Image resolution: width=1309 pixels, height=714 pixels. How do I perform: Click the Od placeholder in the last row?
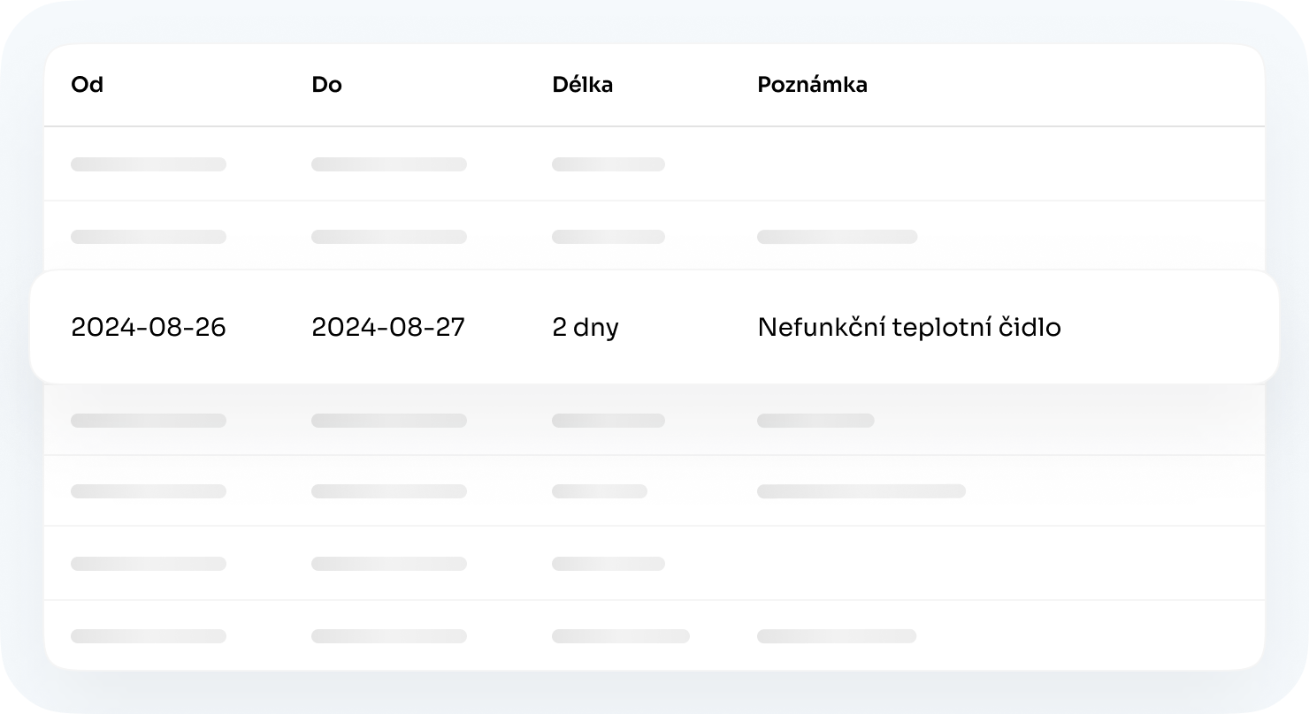[x=148, y=635]
